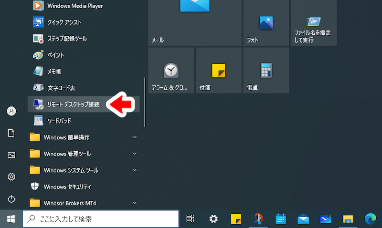Open the Windows システム ツール folder
This screenshot has width=382, height=228.
(84, 170)
